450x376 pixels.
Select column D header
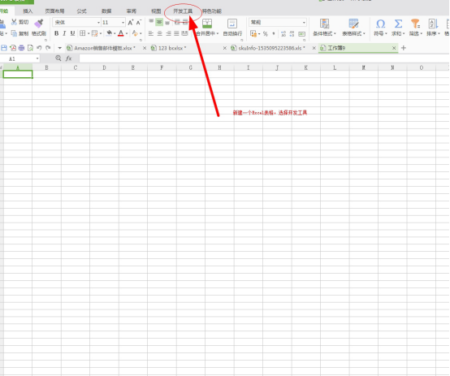tap(104, 67)
